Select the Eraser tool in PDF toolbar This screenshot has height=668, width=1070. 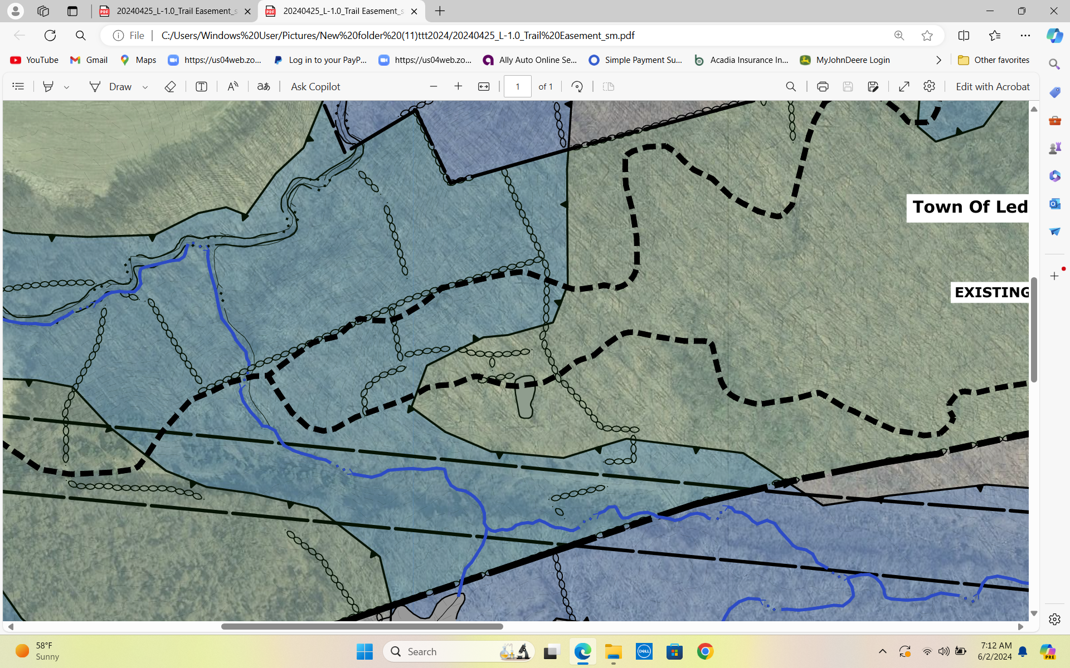coord(171,86)
